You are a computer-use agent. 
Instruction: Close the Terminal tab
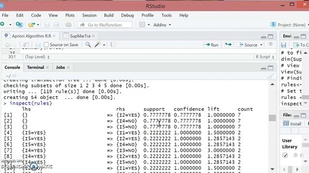(x=47, y=67)
